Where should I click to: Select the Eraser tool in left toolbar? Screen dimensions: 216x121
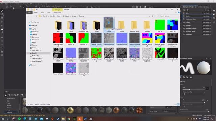click(x=2, y=14)
